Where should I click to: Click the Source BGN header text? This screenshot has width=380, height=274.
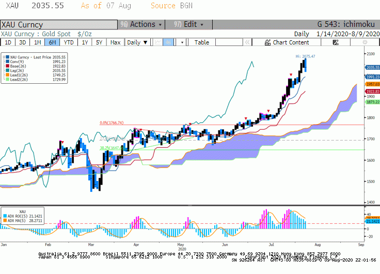pyautogui.click(x=171, y=6)
